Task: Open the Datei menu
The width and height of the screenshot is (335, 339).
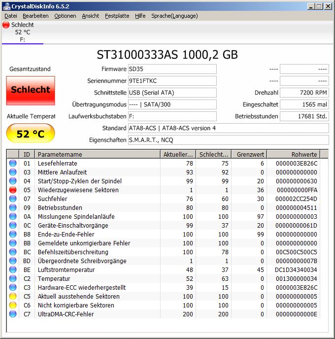Action: pyautogui.click(x=11, y=16)
